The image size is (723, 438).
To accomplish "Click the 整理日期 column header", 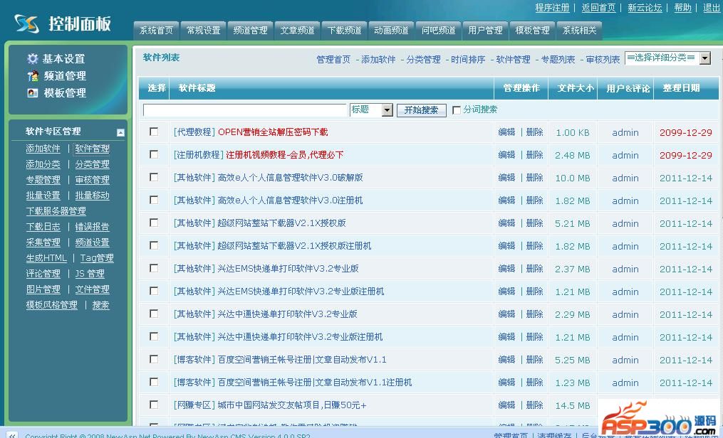I will tap(682, 88).
